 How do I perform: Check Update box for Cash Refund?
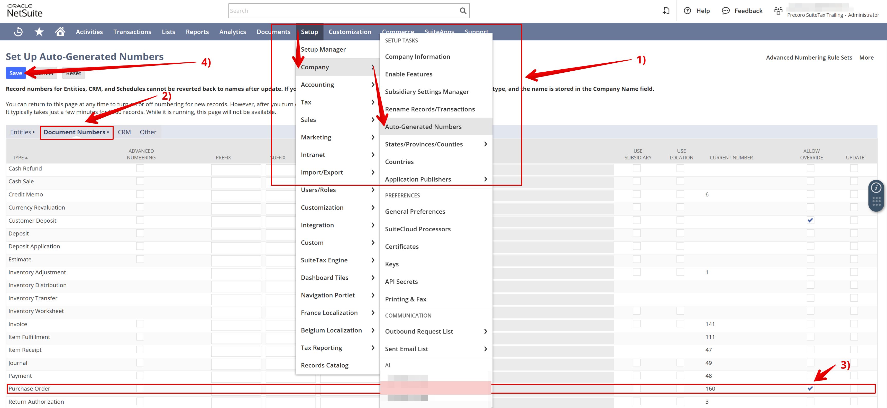pos(854,168)
